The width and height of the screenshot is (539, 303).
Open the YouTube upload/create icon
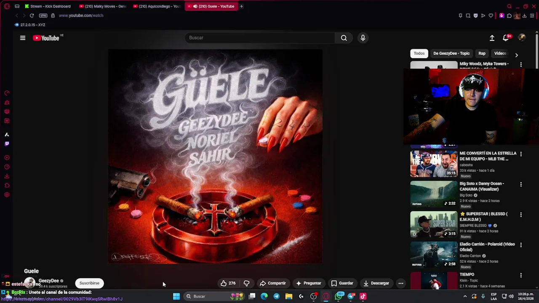492,38
